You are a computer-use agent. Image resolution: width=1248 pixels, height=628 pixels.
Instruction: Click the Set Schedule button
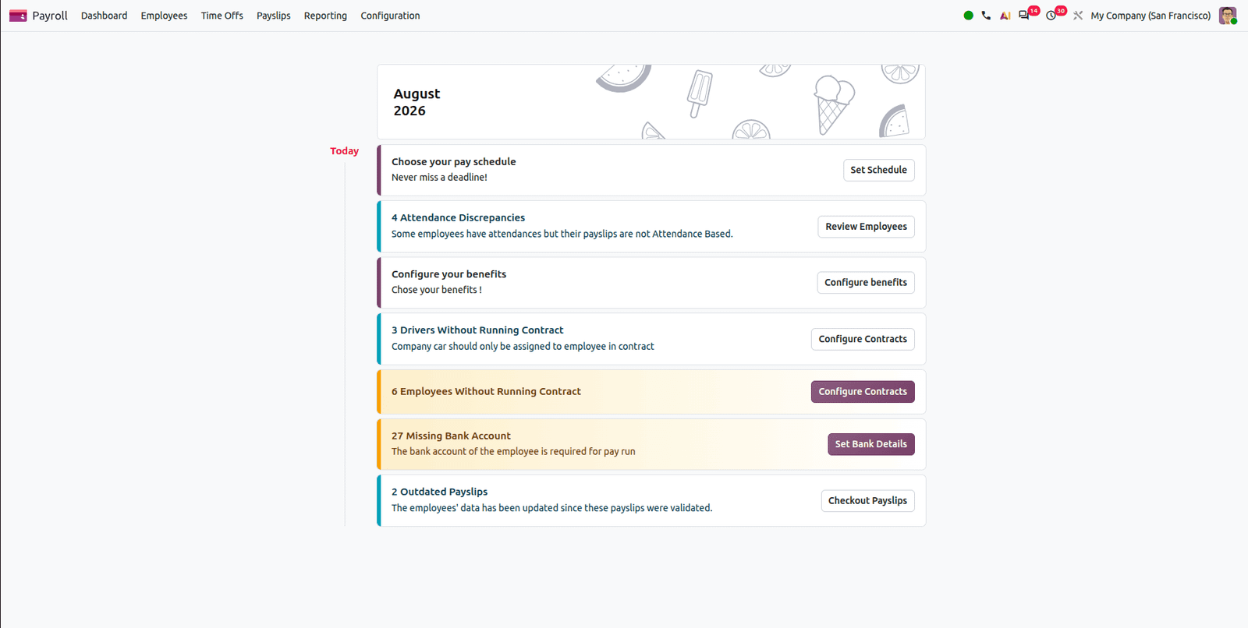click(x=878, y=170)
